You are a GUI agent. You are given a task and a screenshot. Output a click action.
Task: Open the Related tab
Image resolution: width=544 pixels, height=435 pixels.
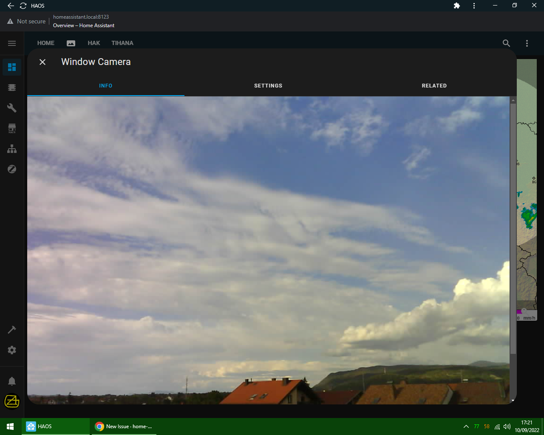434,86
